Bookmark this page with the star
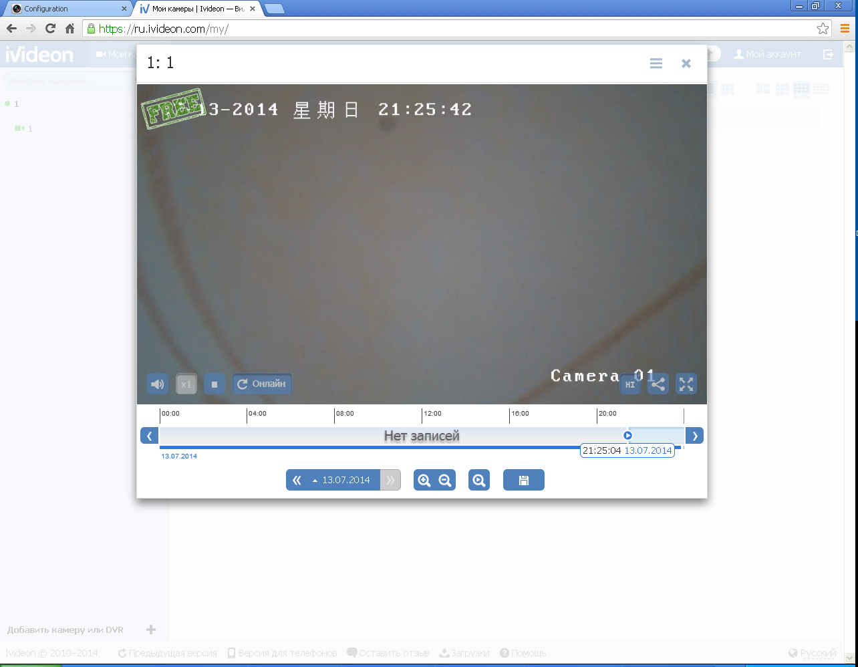The width and height of the screenshot is (858, 667). point(823,29)
